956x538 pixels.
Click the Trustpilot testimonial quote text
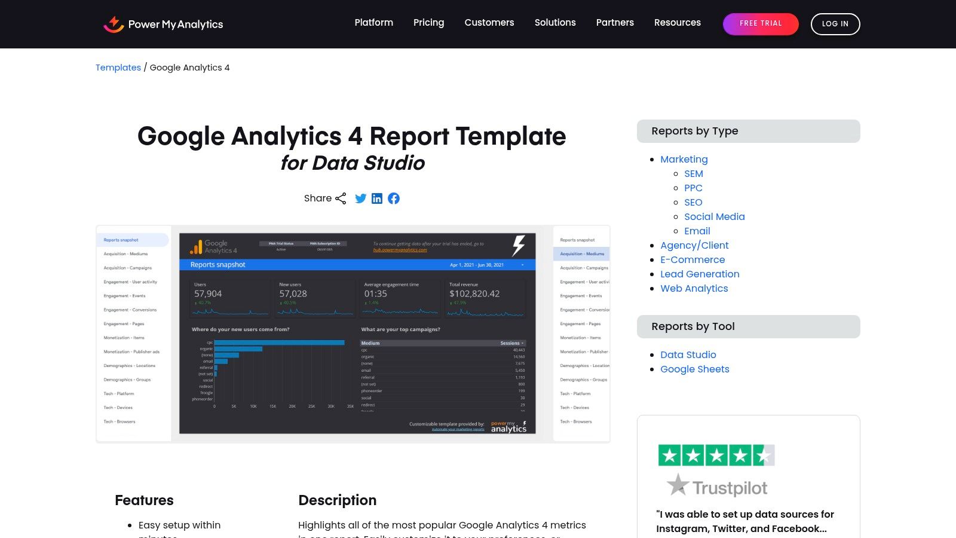coord(745,521)
